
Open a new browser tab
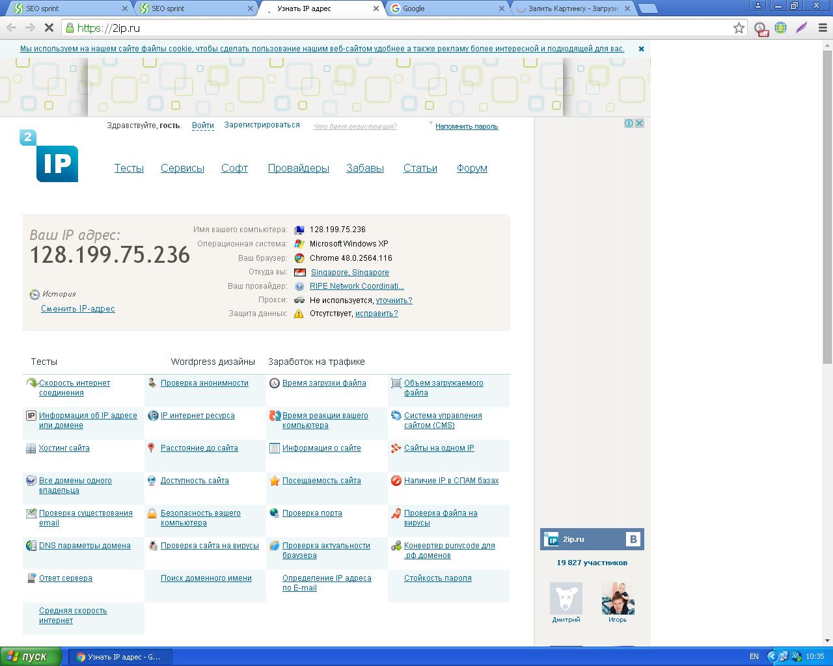(648, 8)
